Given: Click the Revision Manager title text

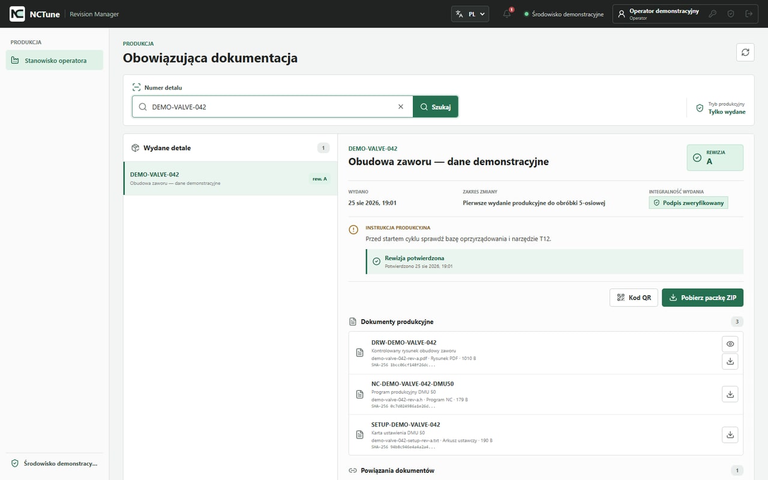Looking at the screenshot, I should (x=94, y=14).
